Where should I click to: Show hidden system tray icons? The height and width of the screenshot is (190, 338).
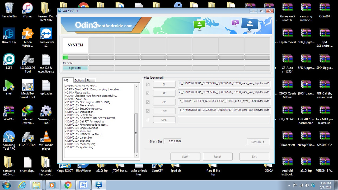pyautogui.click(x=289, y=185)
